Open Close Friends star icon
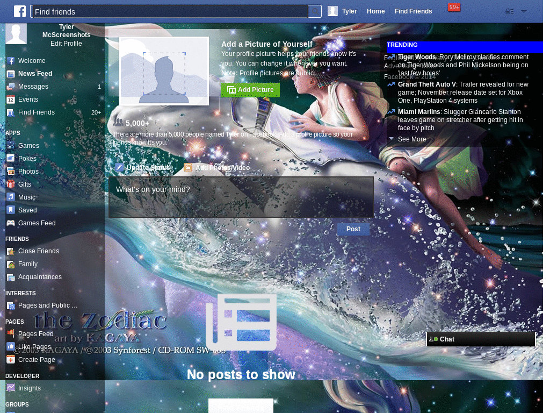Image resolution: width=550 pixels, height=413 pixels. (11, 251)
